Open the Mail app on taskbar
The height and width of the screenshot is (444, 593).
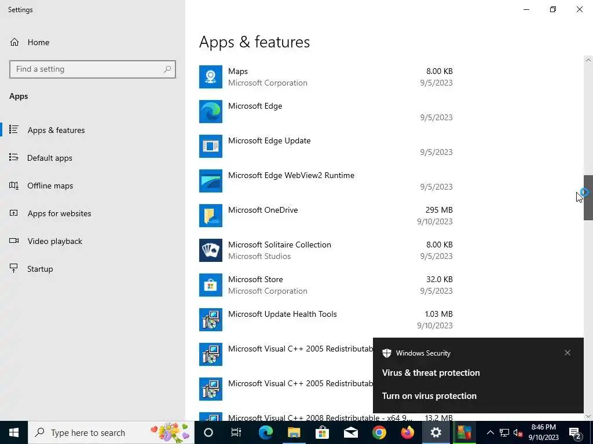click(x=350, y=432)
